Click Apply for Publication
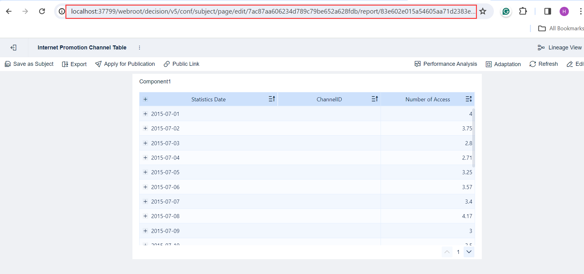 pos(125,64)
